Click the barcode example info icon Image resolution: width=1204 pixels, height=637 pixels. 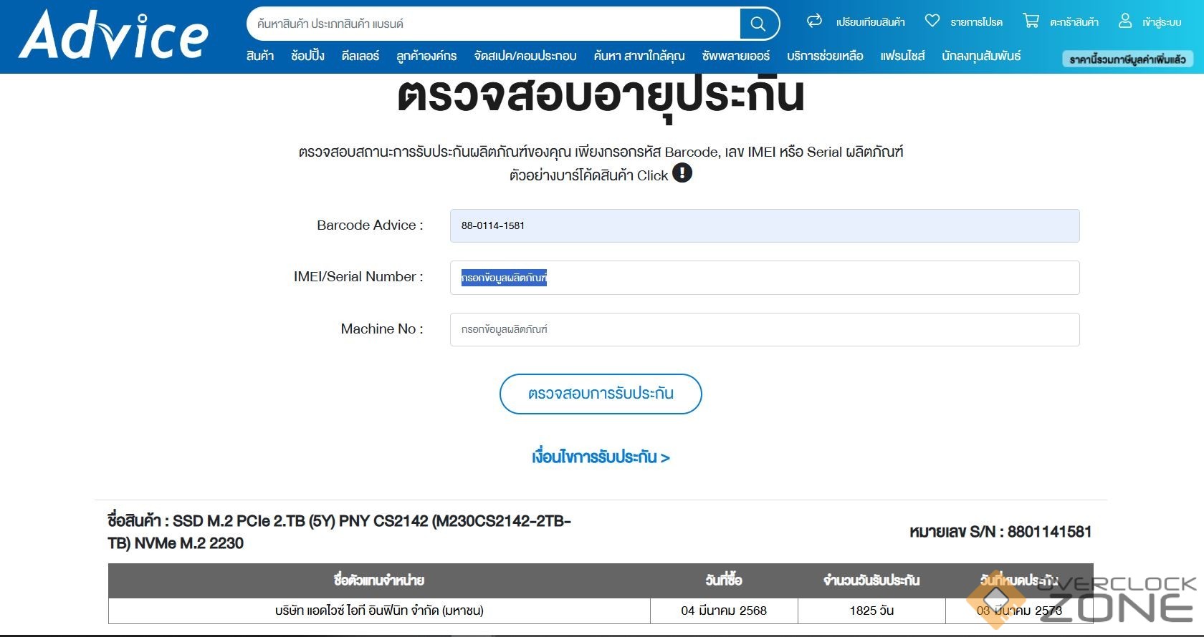pos(682,173)
